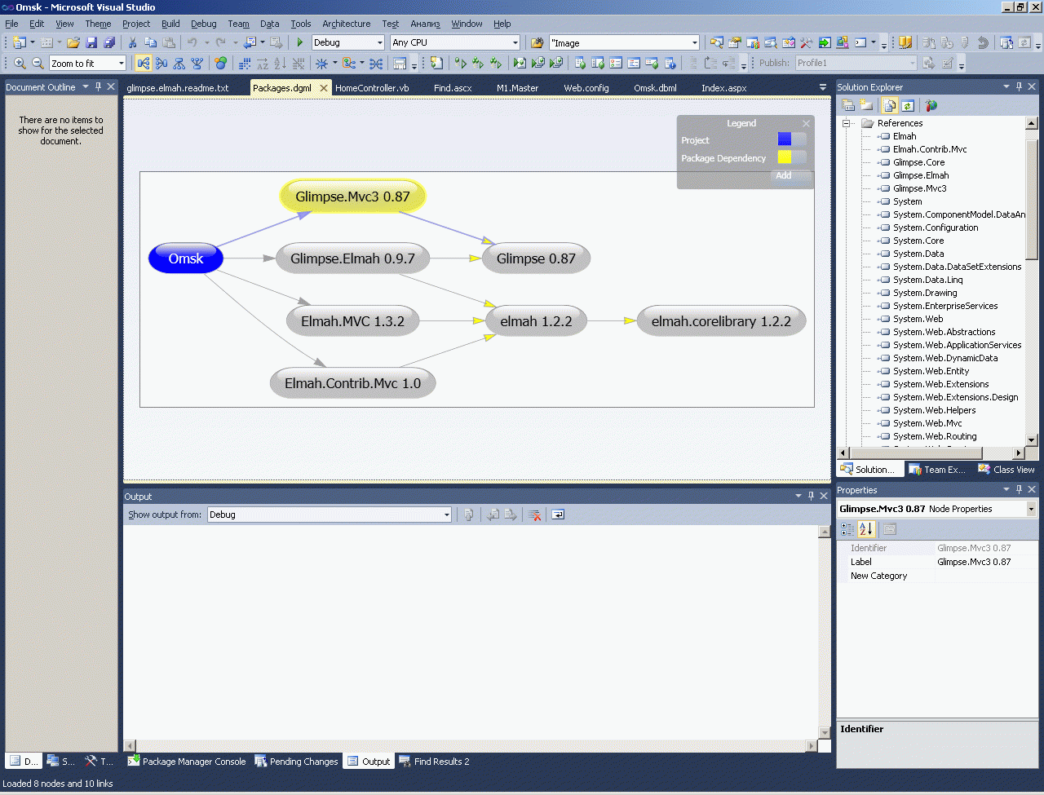
Task: Open the Architecture menu
Action: pos(346,24)
